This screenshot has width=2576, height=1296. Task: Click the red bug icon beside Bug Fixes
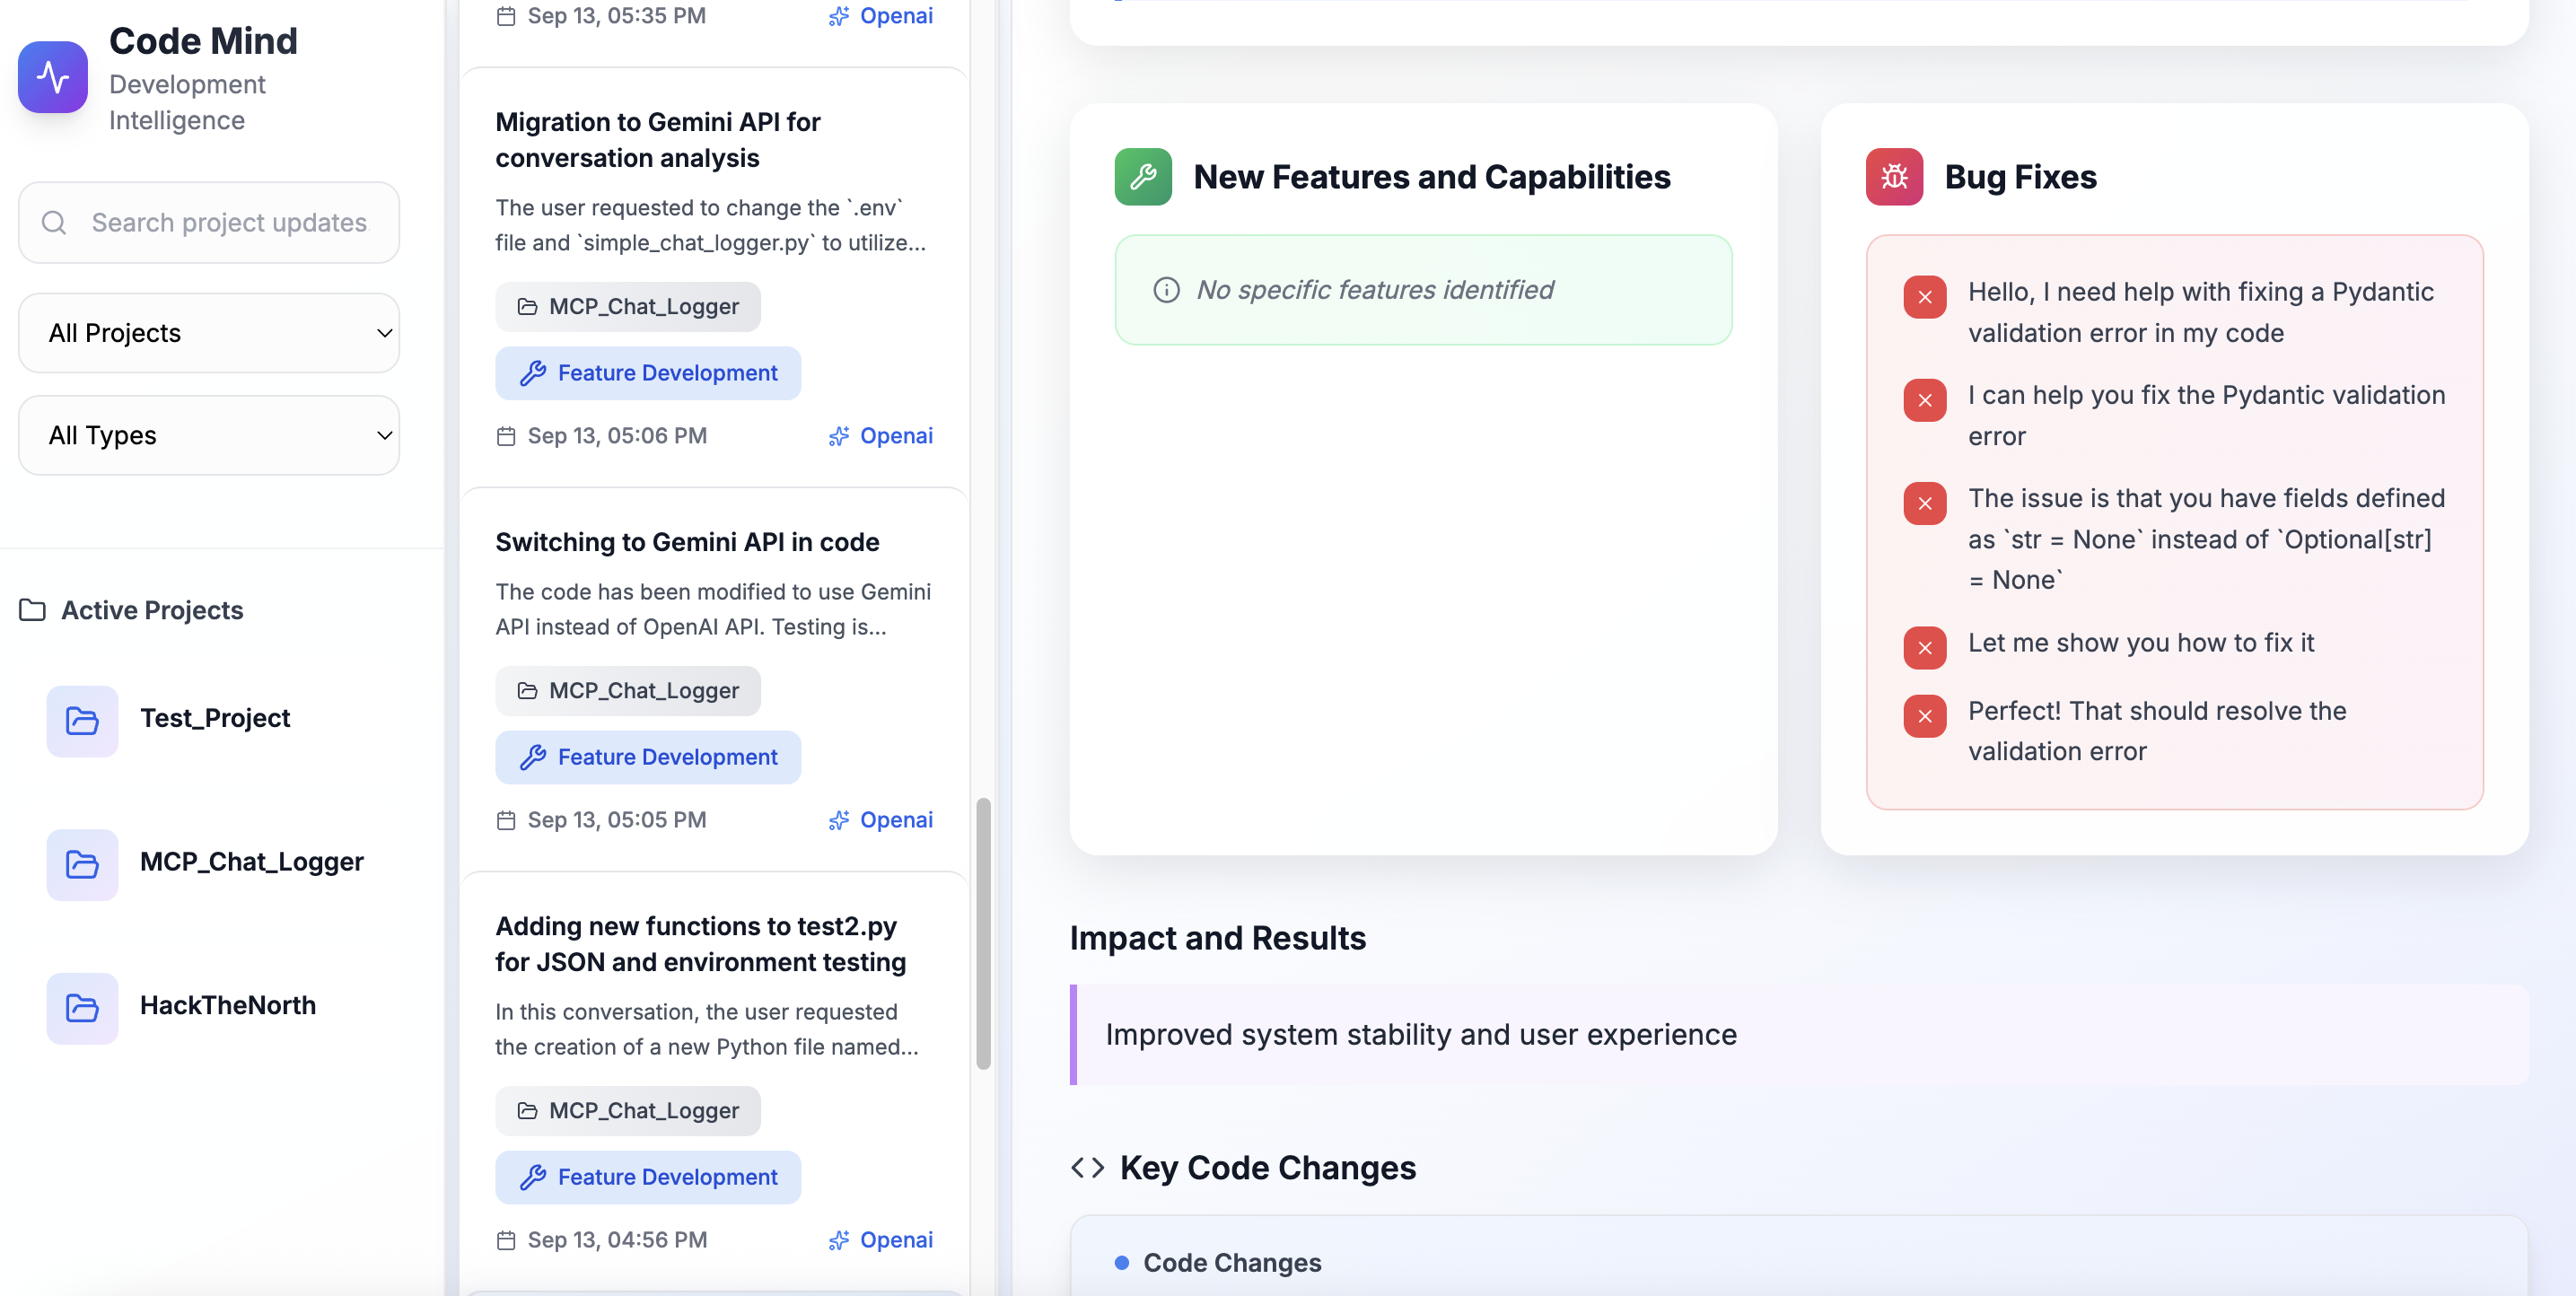[1893, 177]
